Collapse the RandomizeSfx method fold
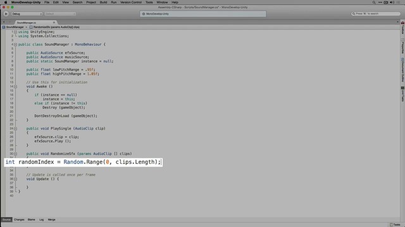The image size is (405, 227). pyautogui.click(x=15, y=154)
